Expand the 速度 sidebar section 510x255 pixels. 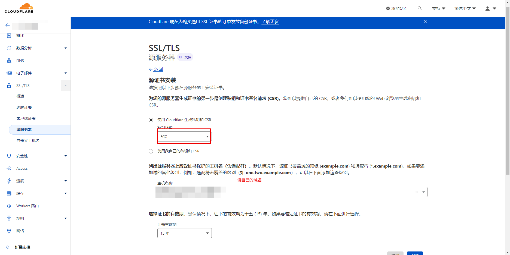coord(66,181)
